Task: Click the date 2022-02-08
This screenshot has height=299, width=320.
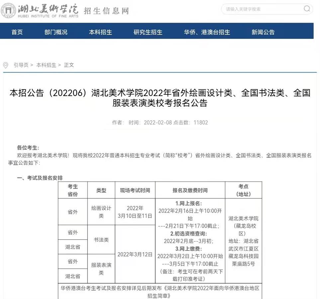Action: pos(158,123)
